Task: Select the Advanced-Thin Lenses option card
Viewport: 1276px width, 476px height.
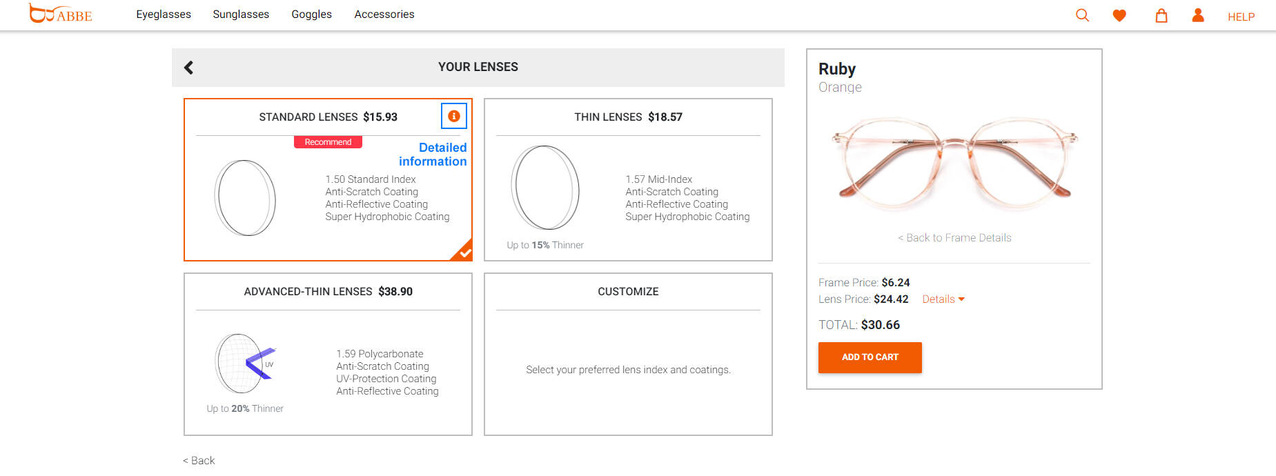Action: pos(328,354)
